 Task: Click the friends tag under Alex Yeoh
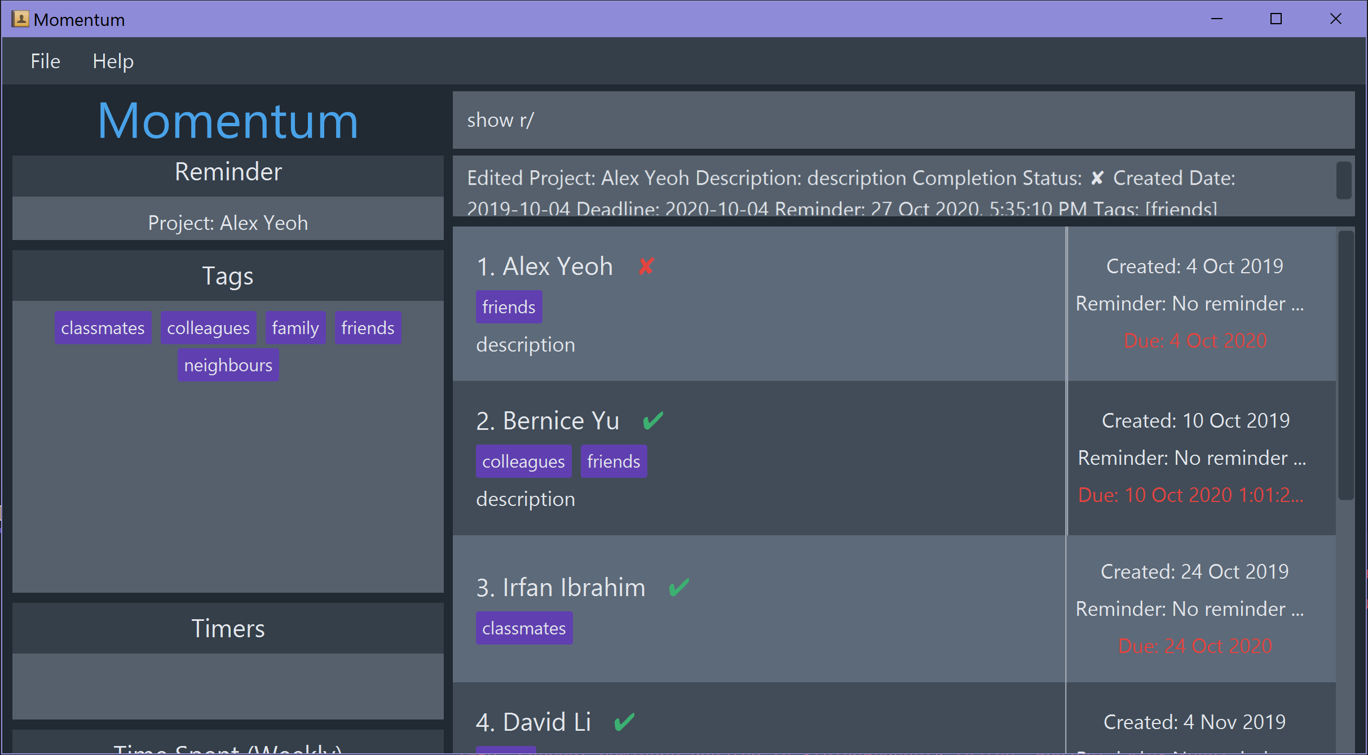508,307
